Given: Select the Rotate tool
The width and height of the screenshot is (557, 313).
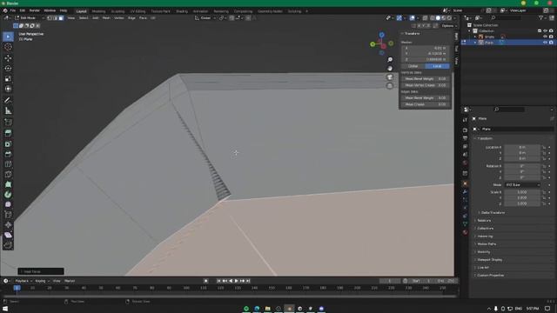Looking at the screenshot, I should click(8, 68).
